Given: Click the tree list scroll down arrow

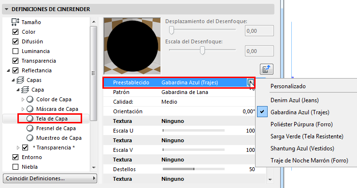Looking at the screenshot, I should click(94, 168).
